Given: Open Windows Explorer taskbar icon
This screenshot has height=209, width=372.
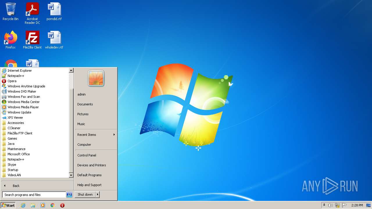Looking at the screenshot, I should pos(33,205).
